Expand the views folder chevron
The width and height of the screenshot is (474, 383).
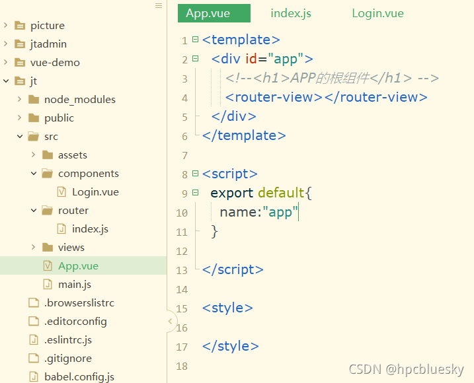click(33, 247)
